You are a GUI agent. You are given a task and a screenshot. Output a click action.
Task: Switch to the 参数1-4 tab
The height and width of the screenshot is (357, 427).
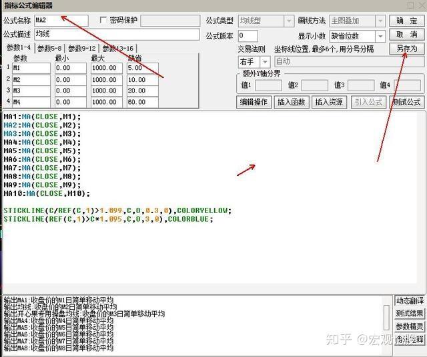19,48
